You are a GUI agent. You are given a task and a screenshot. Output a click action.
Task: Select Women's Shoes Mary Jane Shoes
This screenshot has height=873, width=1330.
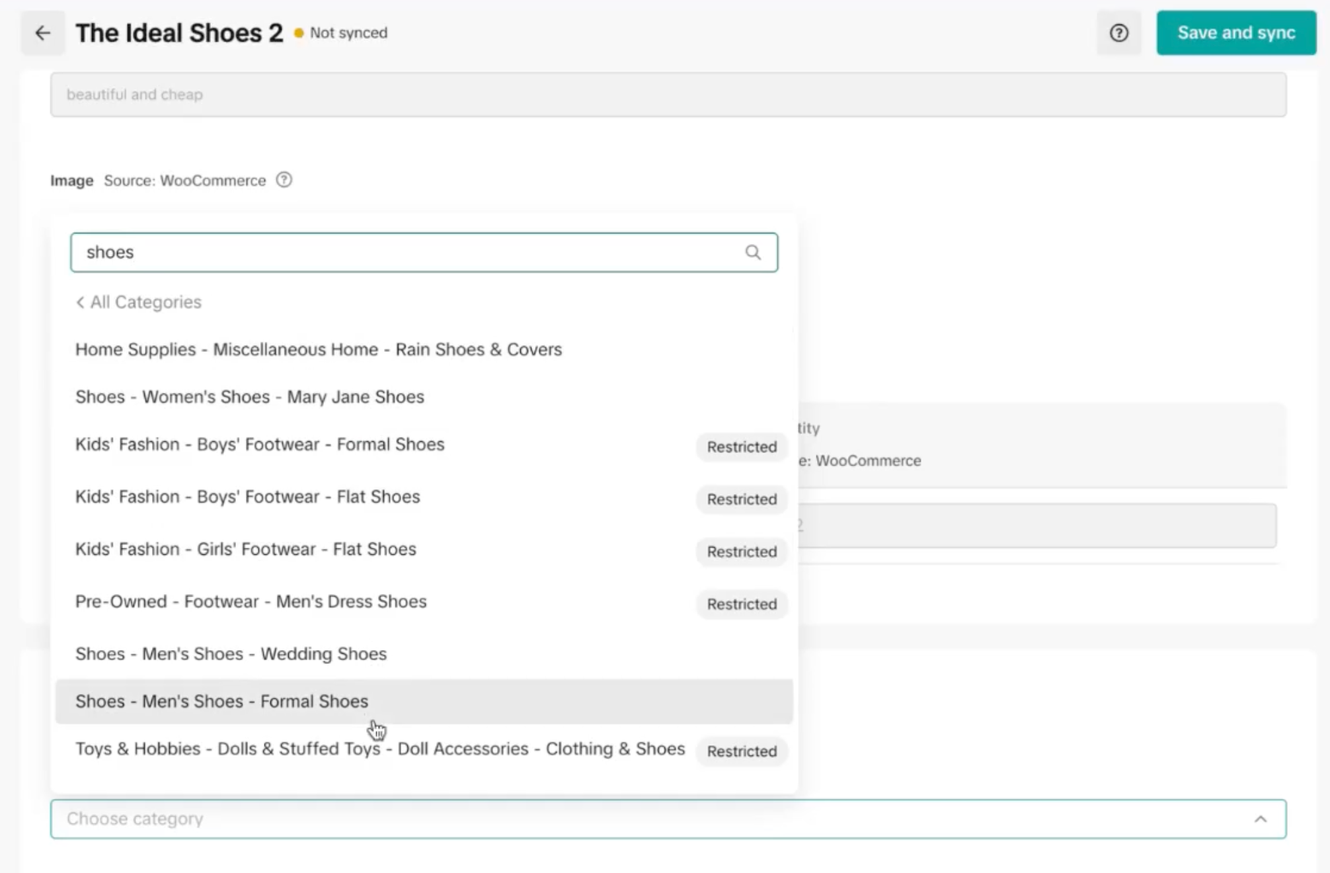(x=250, y=397)
